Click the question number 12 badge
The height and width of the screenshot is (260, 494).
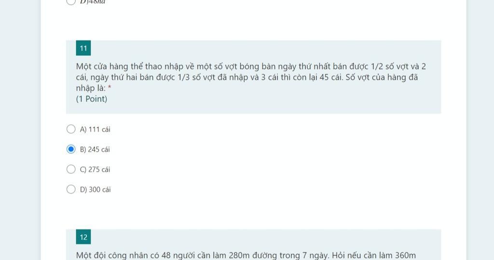(83, 237)
